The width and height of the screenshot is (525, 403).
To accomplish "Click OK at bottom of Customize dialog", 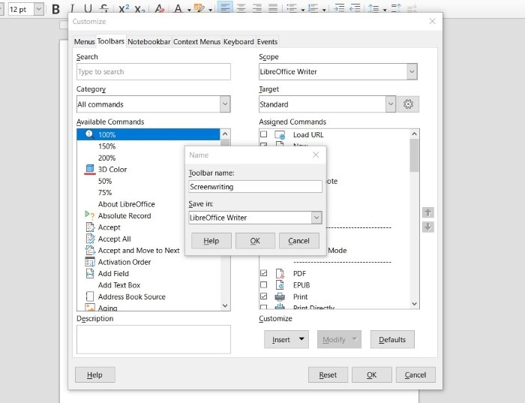I will (x=372, y=375).
